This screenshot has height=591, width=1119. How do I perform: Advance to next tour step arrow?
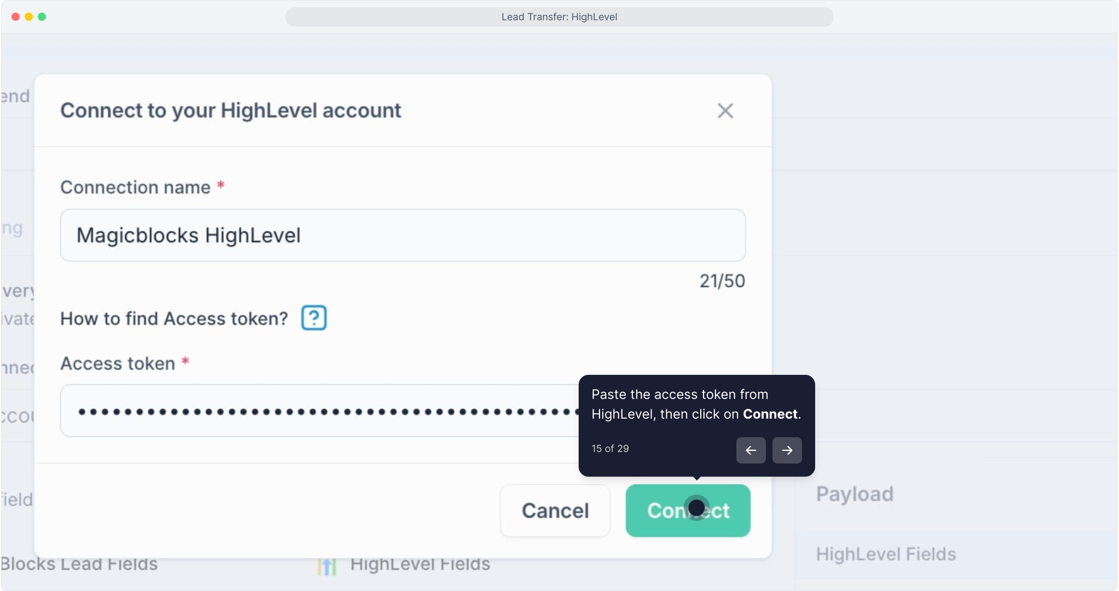coord(787,450)
